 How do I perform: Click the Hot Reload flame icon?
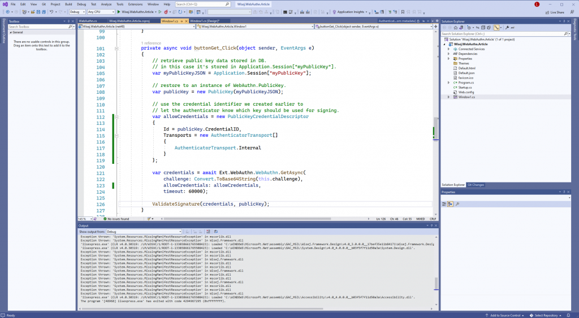[x=166, y=12]
